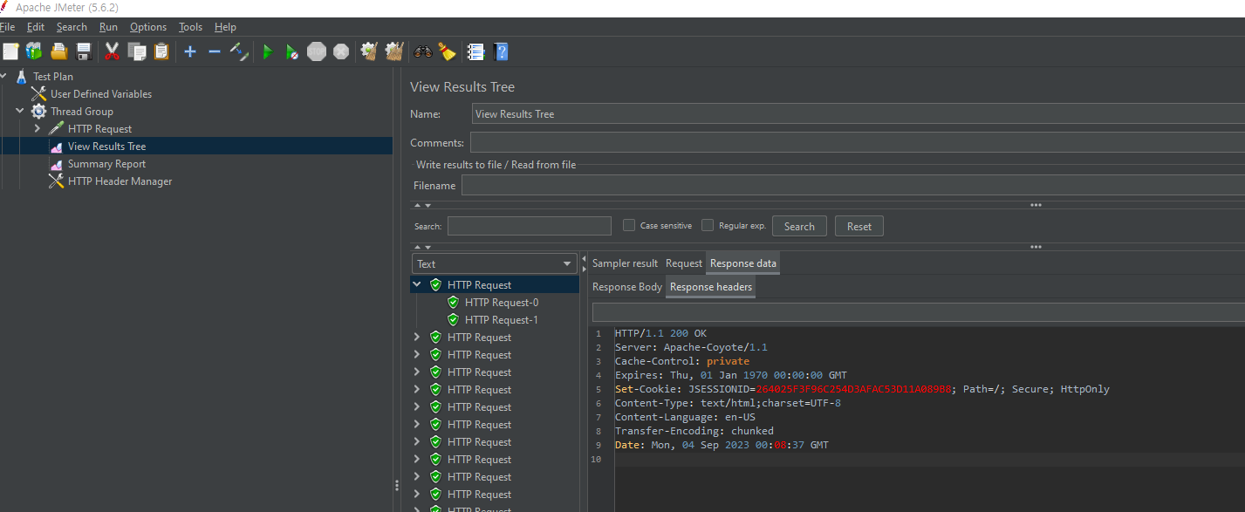Screen dimensions: 1245x512
Task: Click the Cut scissors icon
Action: point(112,51)
